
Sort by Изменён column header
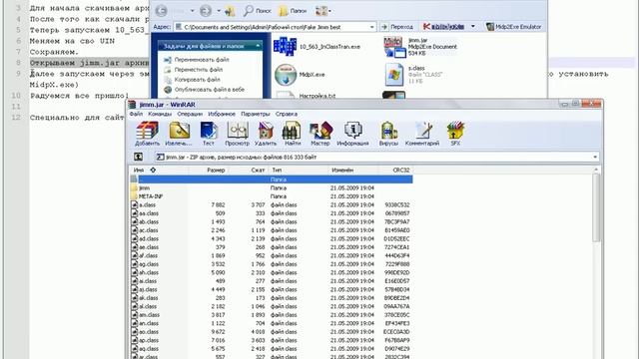click(x=353, y=170)
